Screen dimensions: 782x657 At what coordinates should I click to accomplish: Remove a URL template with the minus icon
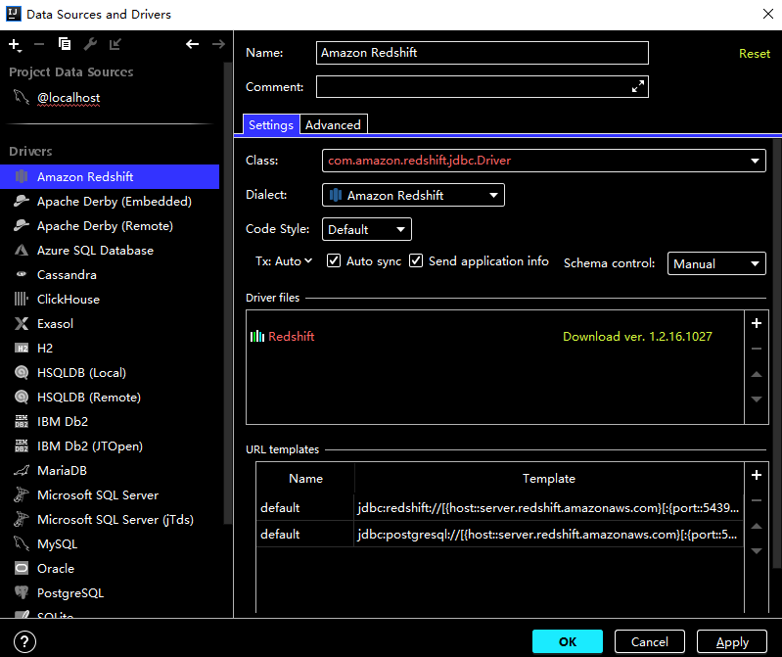click(757, 500)
